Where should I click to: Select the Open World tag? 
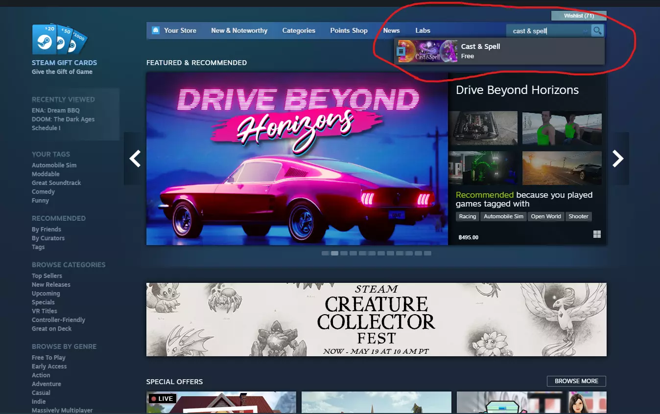[546, 216]
